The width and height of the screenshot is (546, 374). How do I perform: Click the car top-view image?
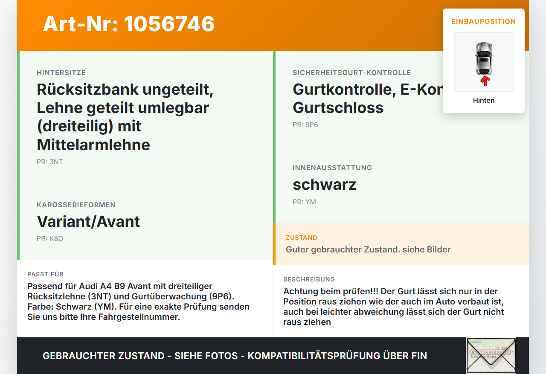click(x=484, y=62)
